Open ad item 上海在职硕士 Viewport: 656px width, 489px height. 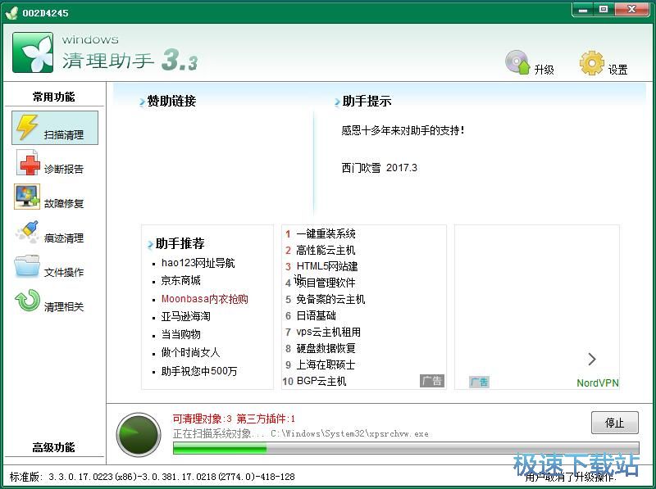(326, 364)
